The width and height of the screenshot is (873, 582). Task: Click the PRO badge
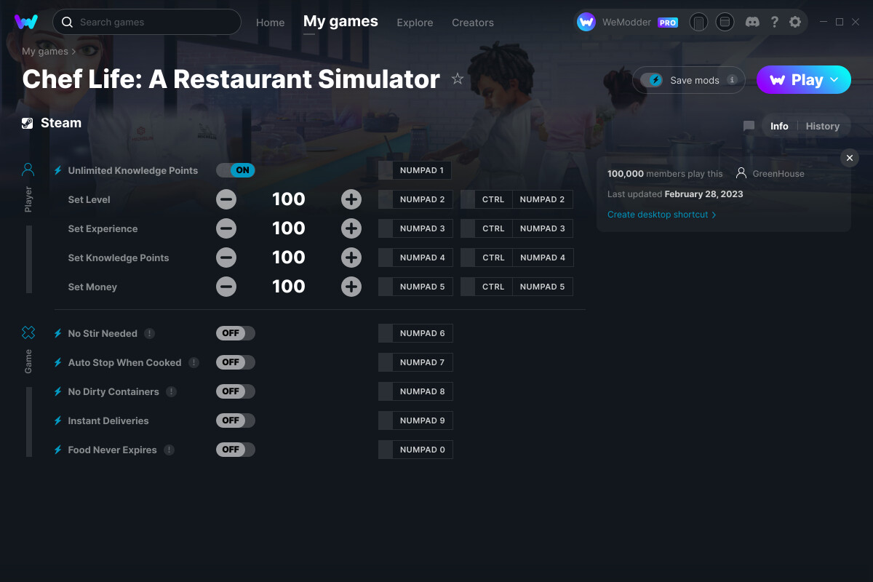tap(668, 23)
